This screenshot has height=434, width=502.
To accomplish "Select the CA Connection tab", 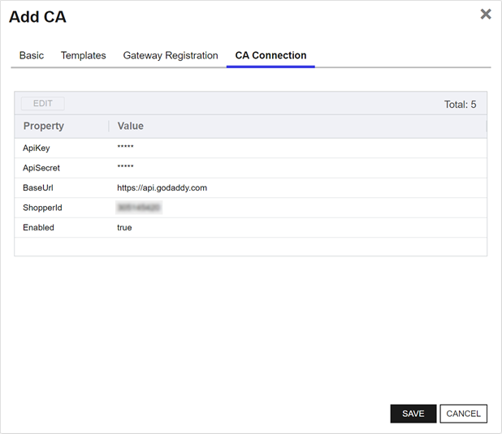I will (270, 56).
